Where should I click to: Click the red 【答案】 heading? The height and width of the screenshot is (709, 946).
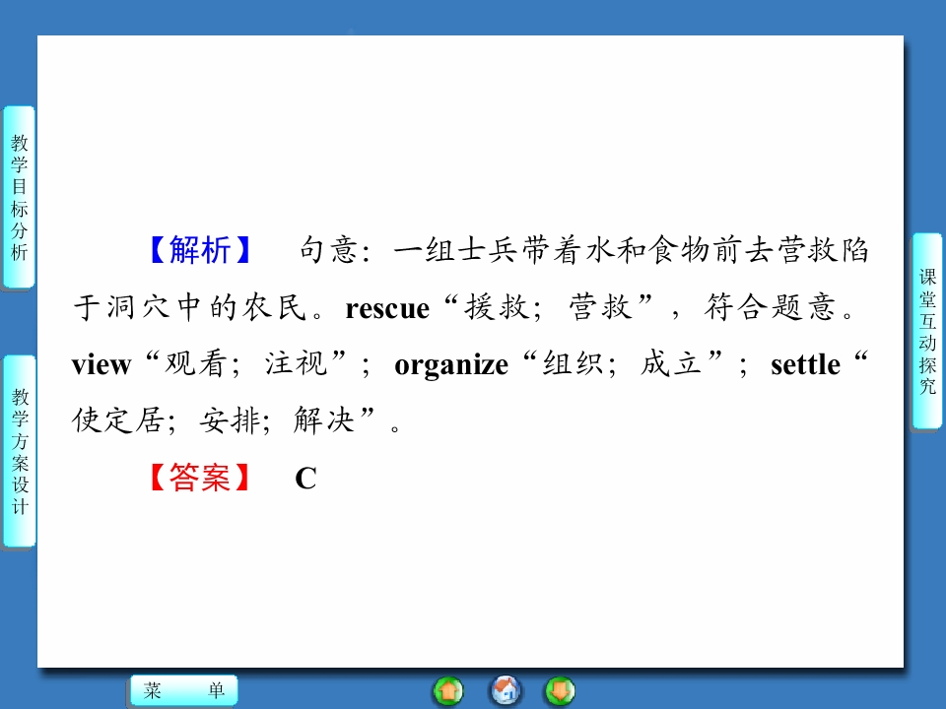click(200, 478)
